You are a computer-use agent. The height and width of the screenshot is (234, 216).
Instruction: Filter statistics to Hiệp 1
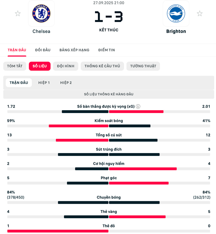[x=44, y=83]
